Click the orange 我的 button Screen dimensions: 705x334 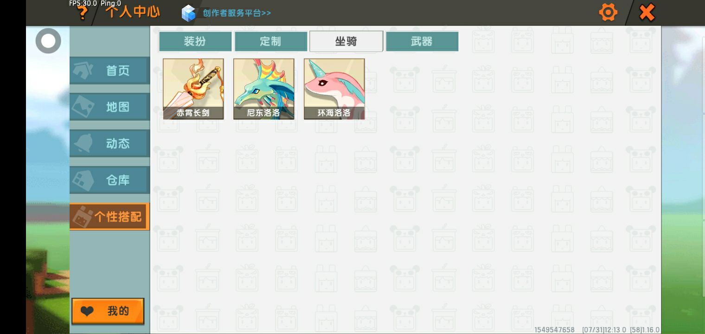(x=108, y=311)
